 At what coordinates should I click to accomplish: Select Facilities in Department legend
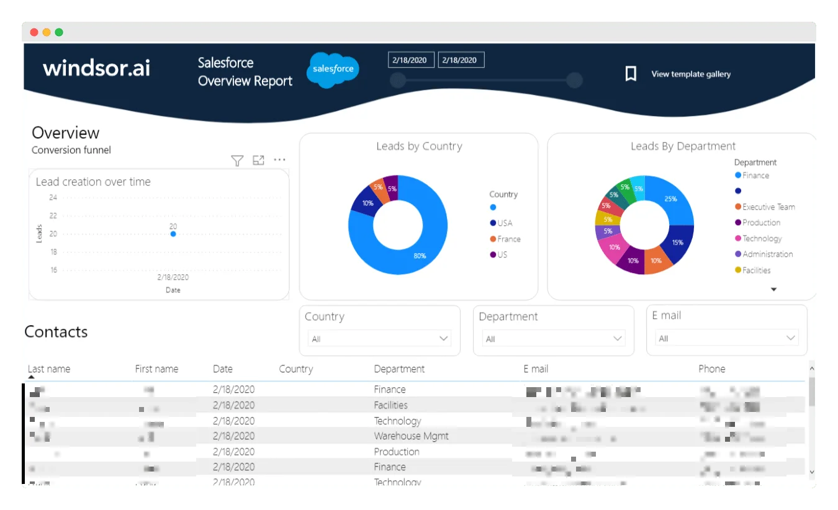coord(752,271)
